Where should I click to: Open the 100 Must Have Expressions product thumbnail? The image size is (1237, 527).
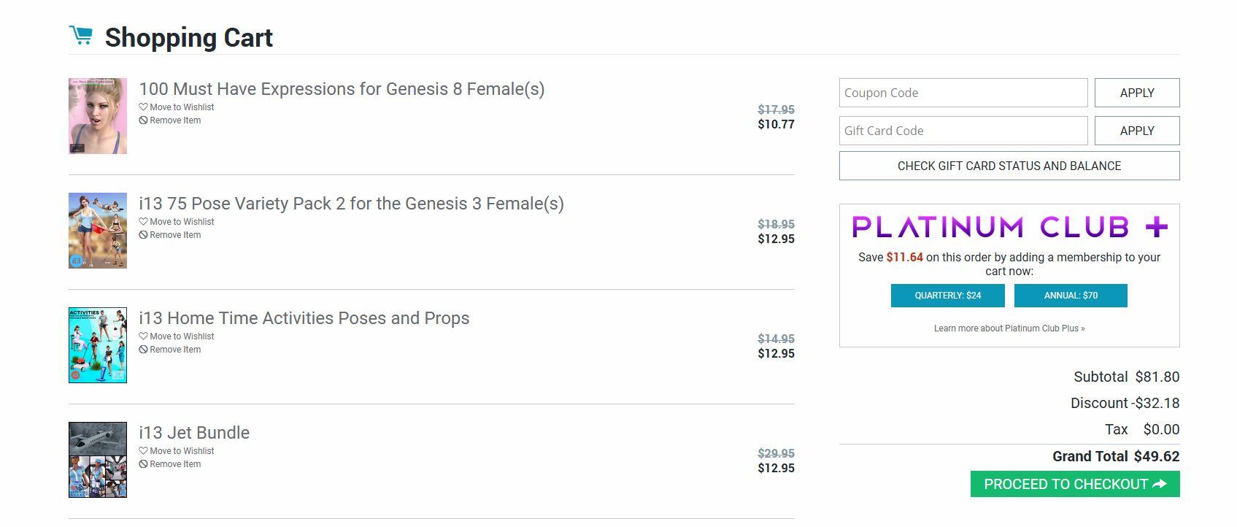(x=98, y=116)
